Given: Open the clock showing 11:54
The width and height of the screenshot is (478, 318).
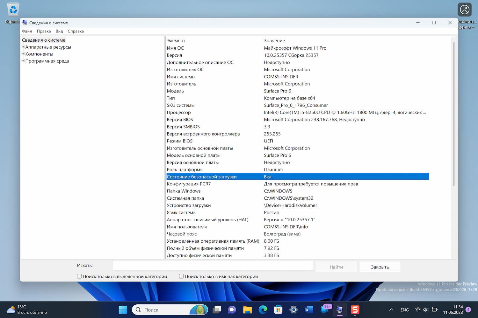Looking at the screenshot, I should pos(453,310).
